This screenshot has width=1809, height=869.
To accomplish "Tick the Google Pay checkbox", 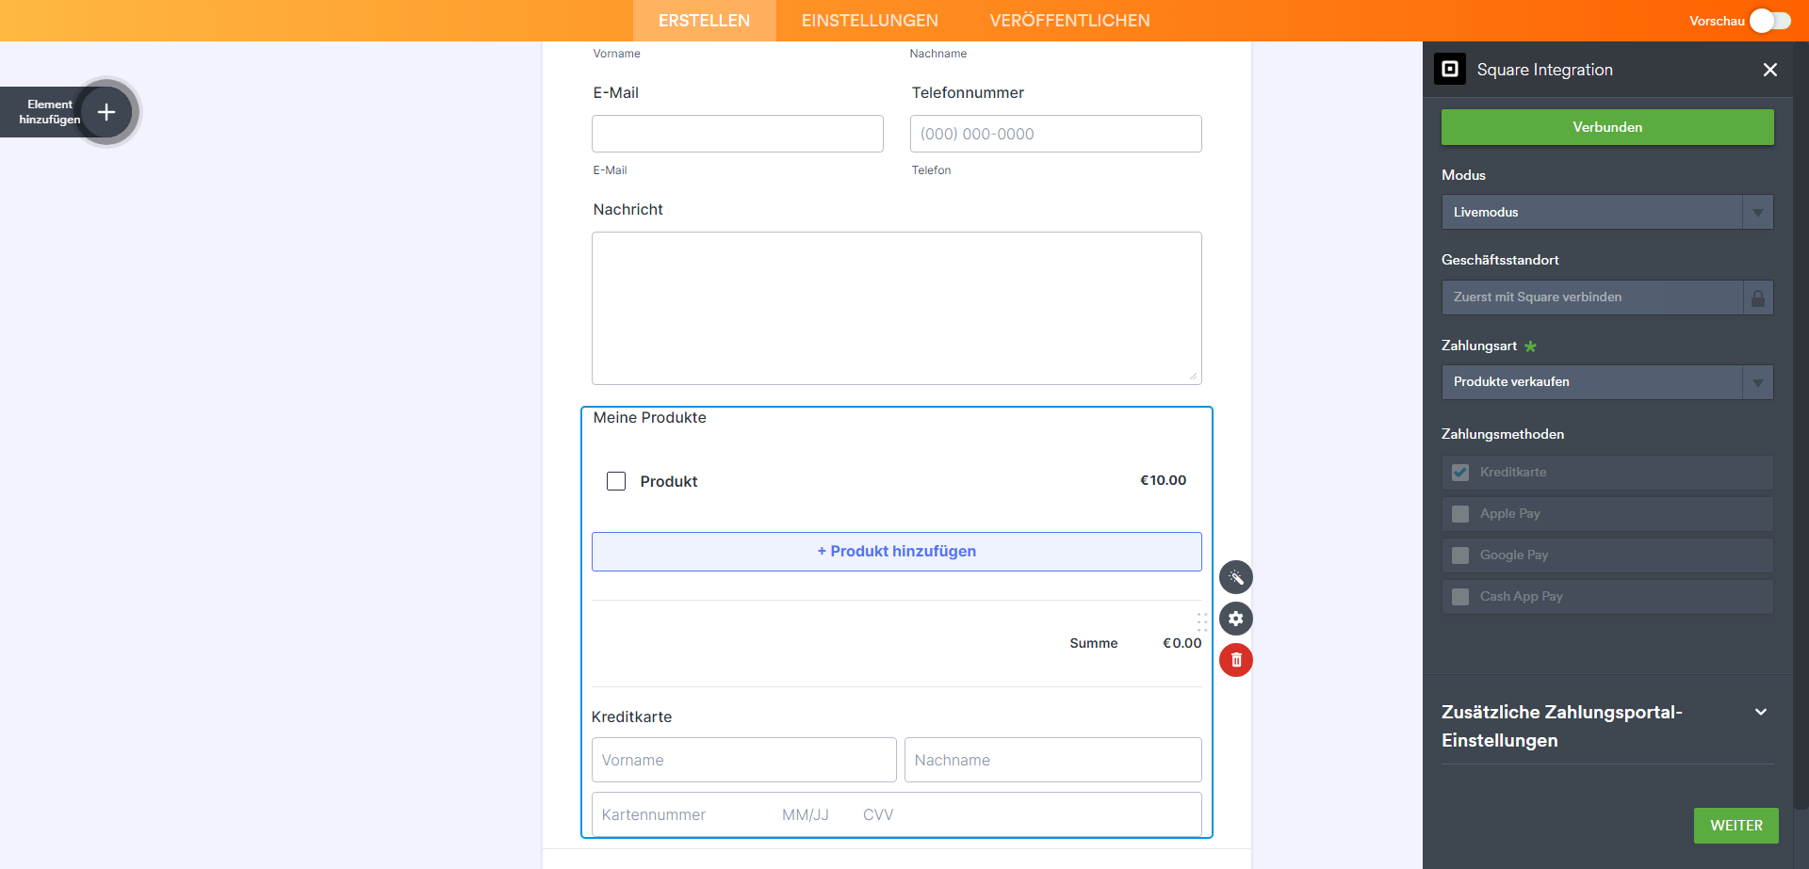I will 1460,555.
